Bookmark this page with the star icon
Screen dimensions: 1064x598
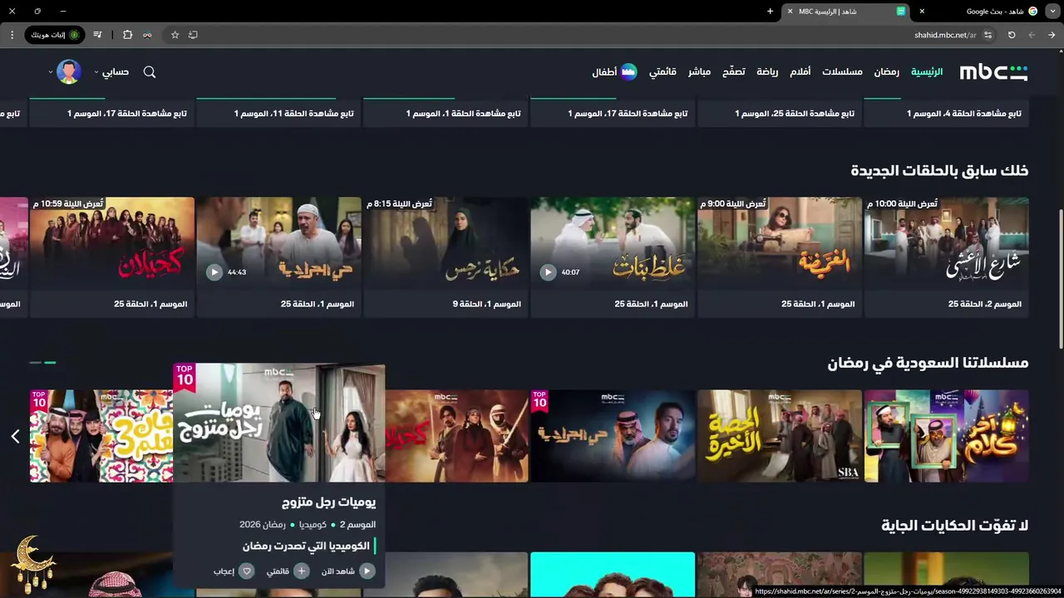pyautogui.click(x=175, y=35)
